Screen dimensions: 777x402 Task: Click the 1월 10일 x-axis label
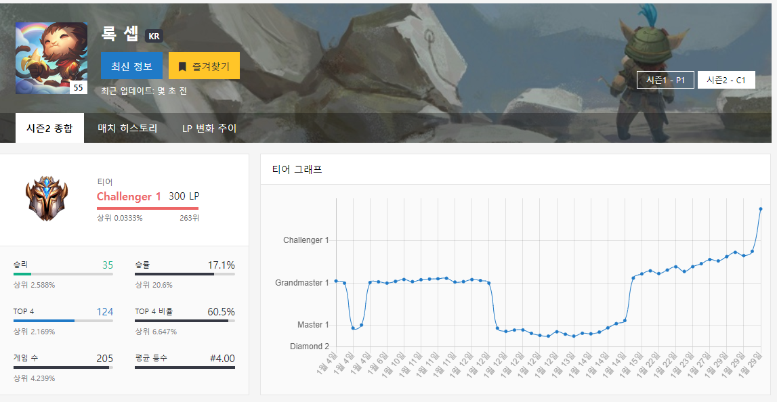393,364
